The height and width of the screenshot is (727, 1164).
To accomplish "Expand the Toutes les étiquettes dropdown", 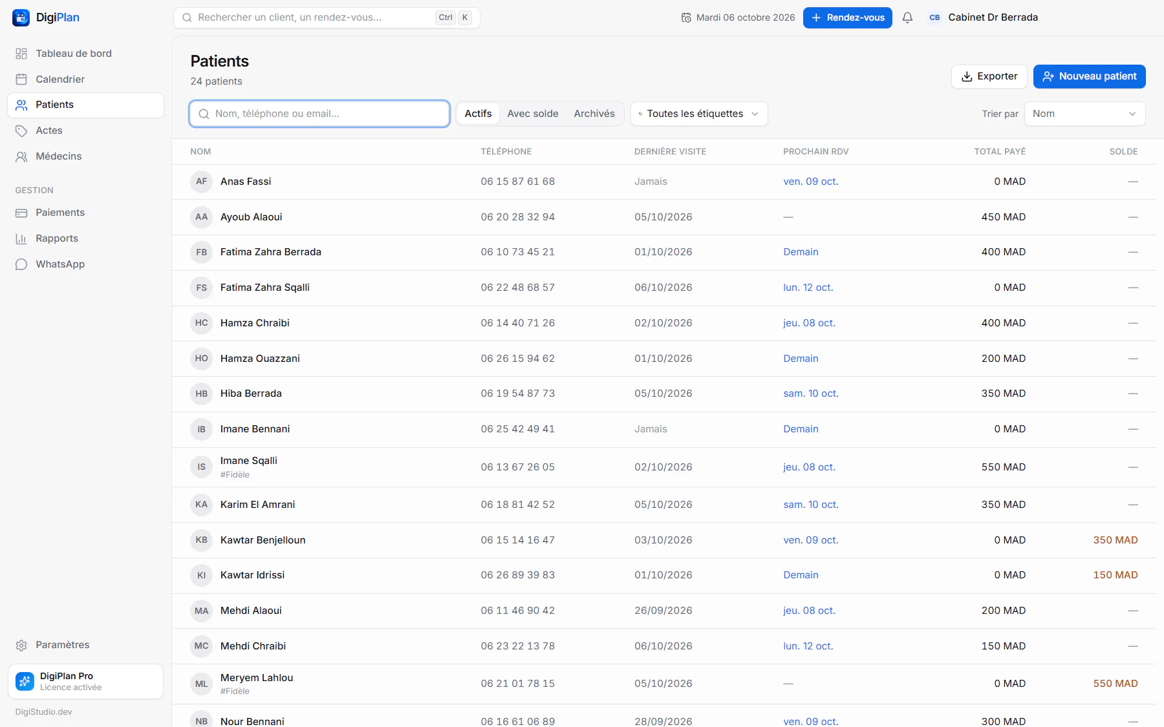I will point(699,114).
